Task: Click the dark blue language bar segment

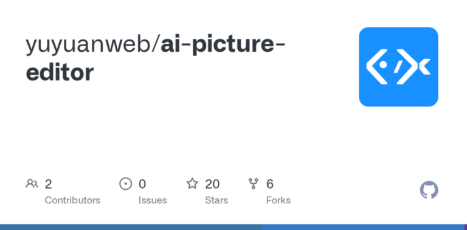Action: click(131, 228)
